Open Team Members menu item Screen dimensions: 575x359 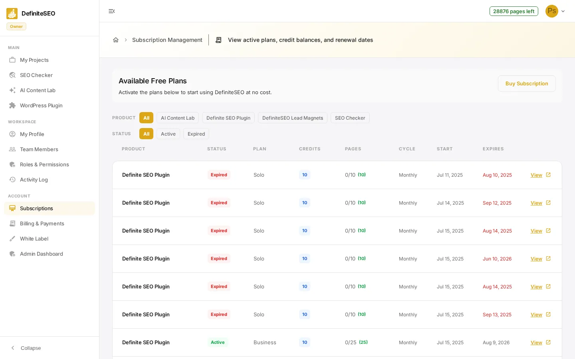[50, 149]
